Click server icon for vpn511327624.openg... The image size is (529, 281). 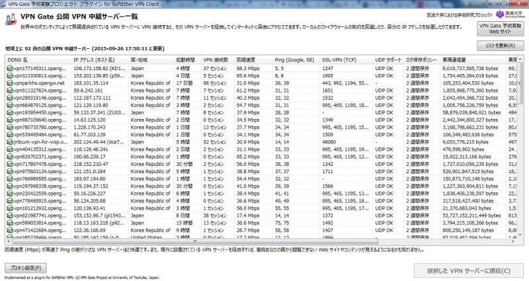point(10,91)
